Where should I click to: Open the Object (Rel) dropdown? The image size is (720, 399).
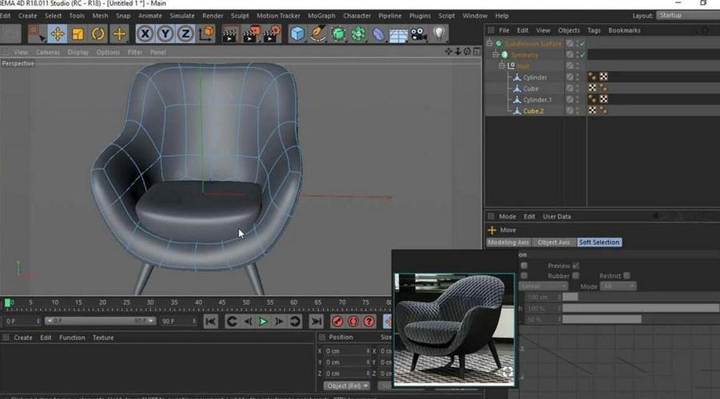click(x=347, y=386)
